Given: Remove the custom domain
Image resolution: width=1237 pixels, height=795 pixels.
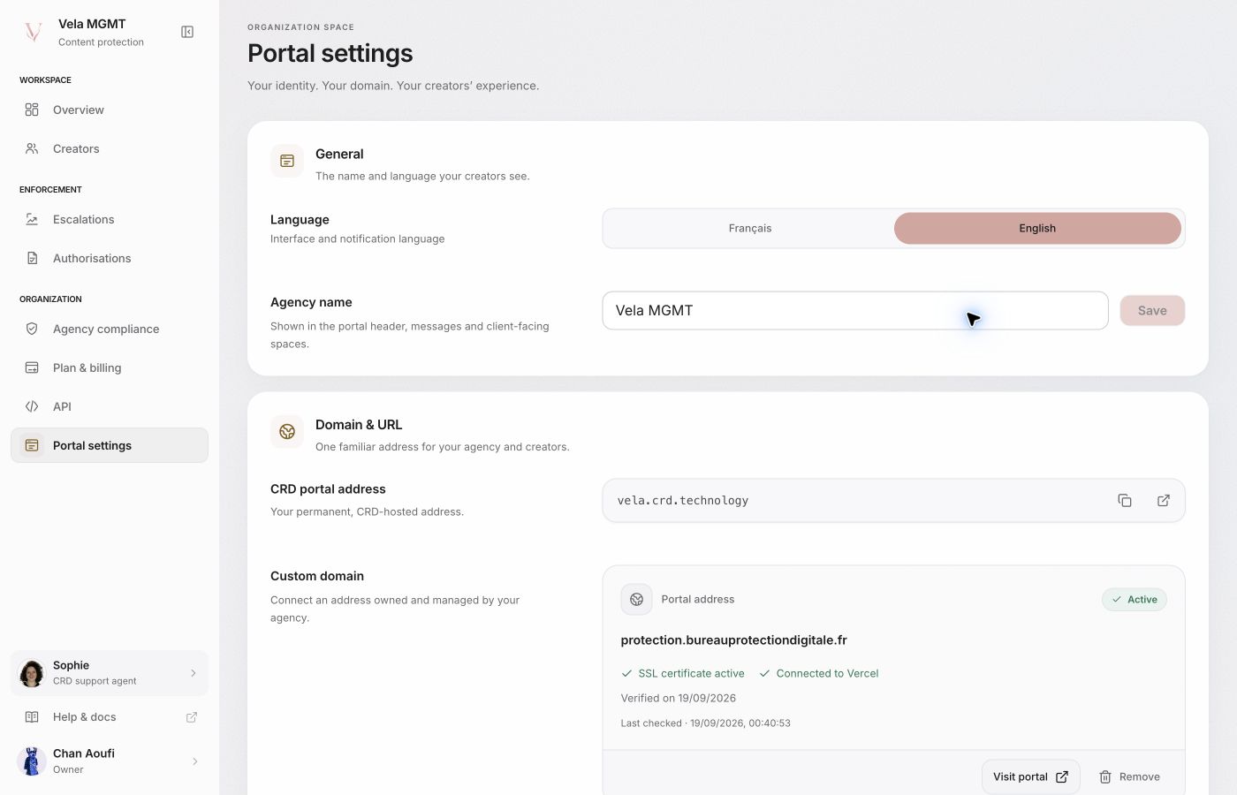Looking at the screenshot, I should (1129, 776).
